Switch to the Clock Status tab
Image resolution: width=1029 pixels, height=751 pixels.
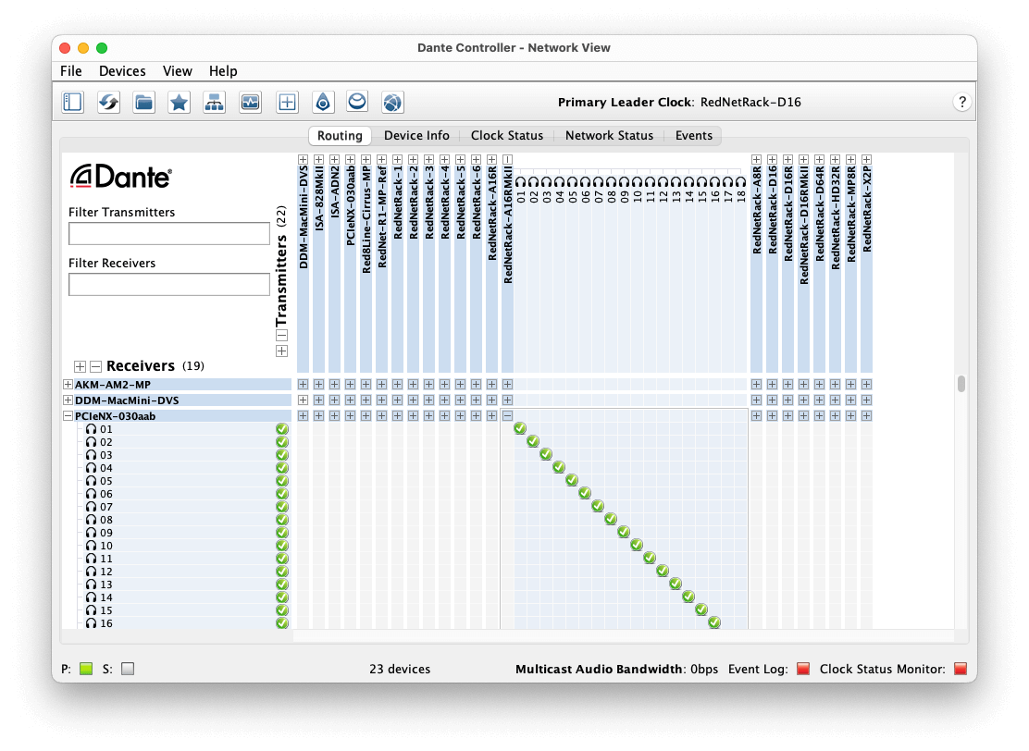point(506,136)
